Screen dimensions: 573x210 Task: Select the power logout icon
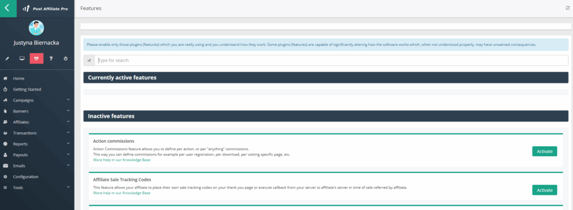[65, 59]
